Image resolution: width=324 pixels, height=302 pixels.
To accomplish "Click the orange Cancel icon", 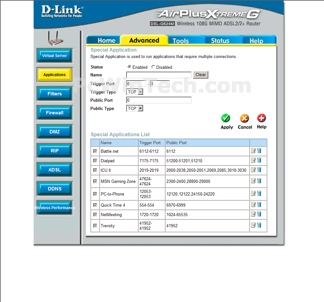I will click(x=244, y=119).
